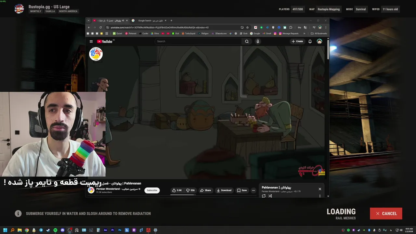Open Discord from the taskbar

(x=62, y=230)
